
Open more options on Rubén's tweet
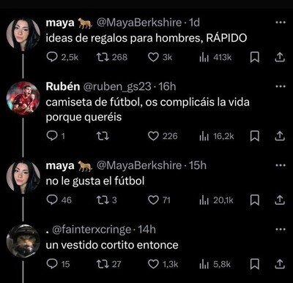point(280,86)
